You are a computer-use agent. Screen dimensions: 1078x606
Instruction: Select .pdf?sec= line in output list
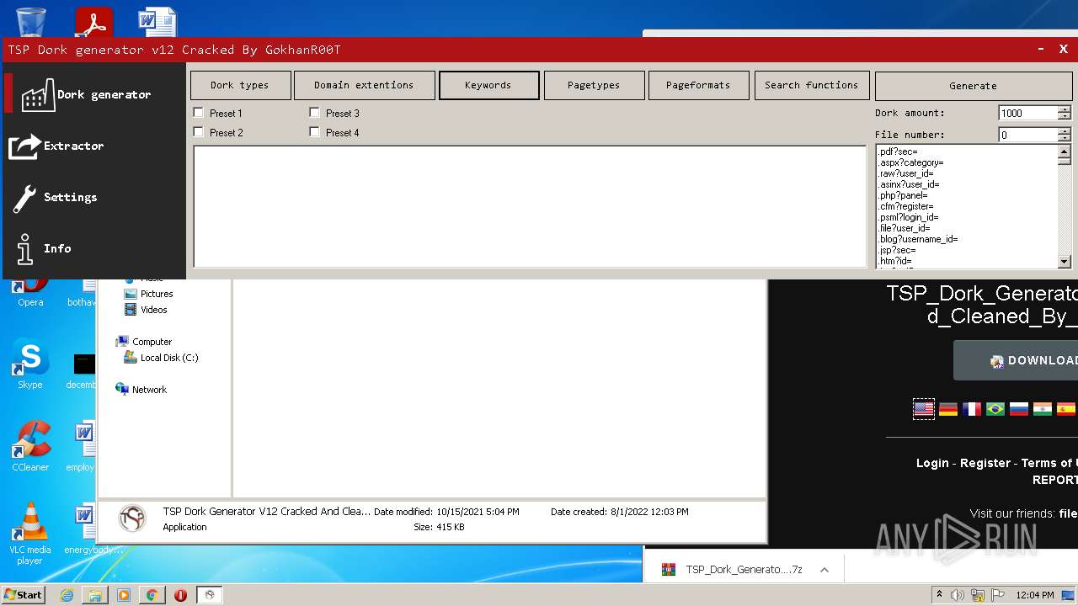pyautogui.click(x=898, y=151)
